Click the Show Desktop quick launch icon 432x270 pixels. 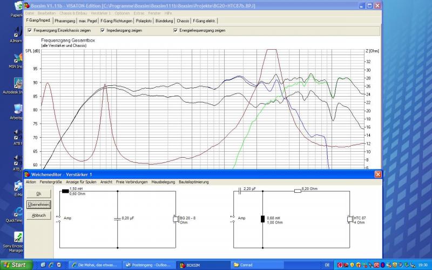click(x=43, y=265)
